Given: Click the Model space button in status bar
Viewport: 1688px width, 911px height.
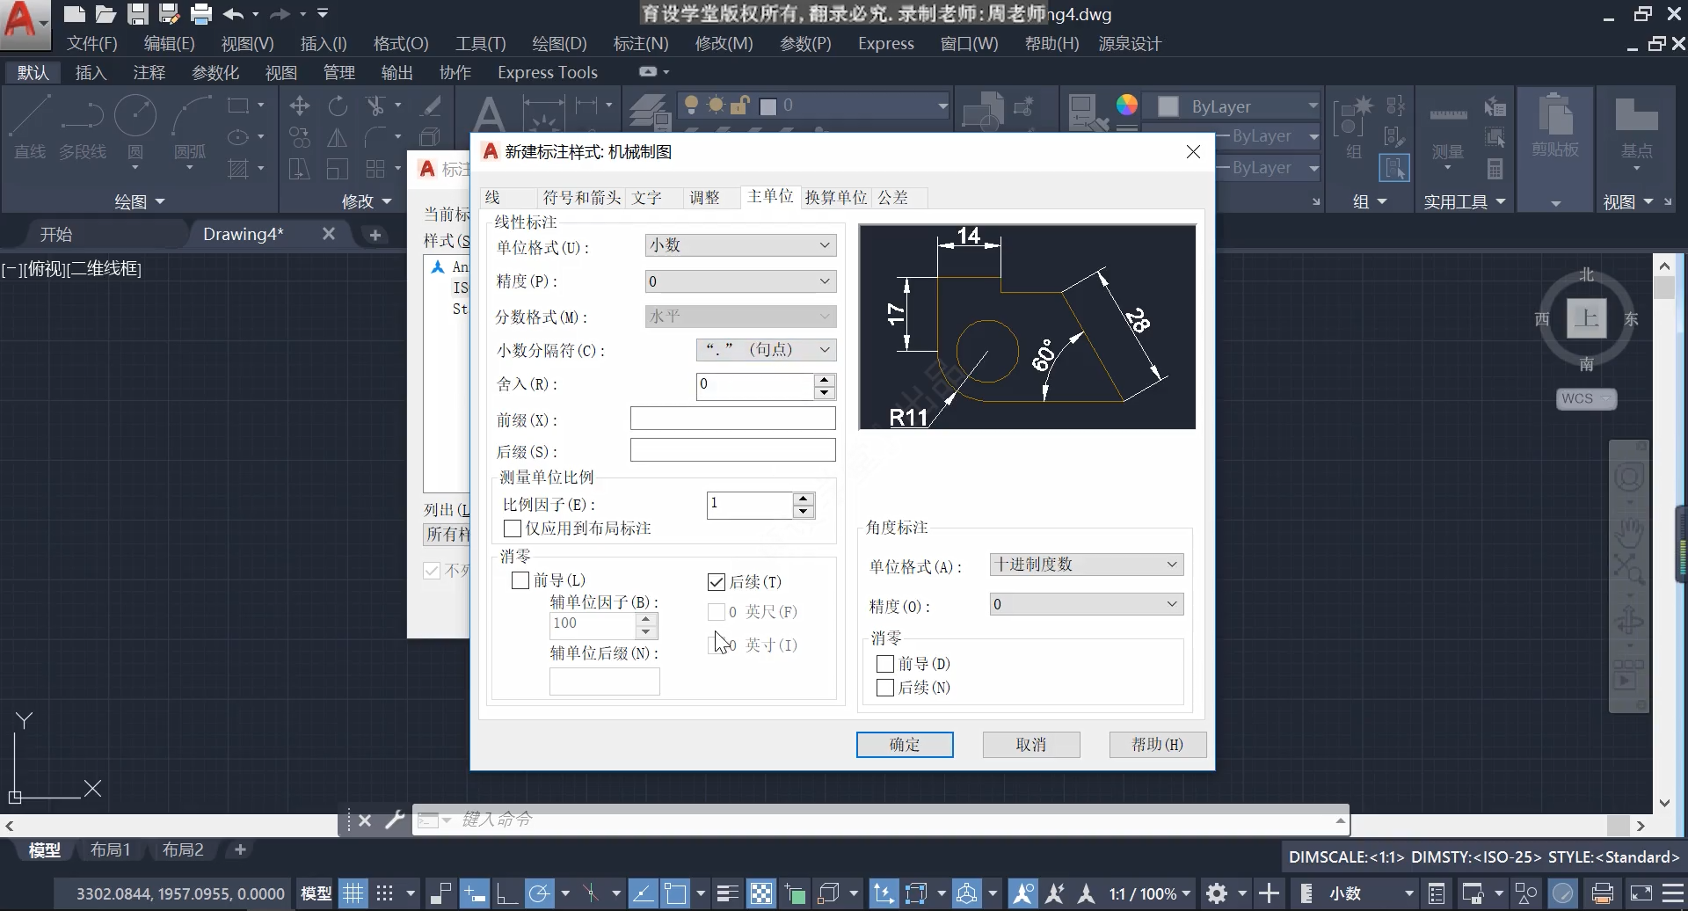Looking at the screenshot, I should point(316,893).
